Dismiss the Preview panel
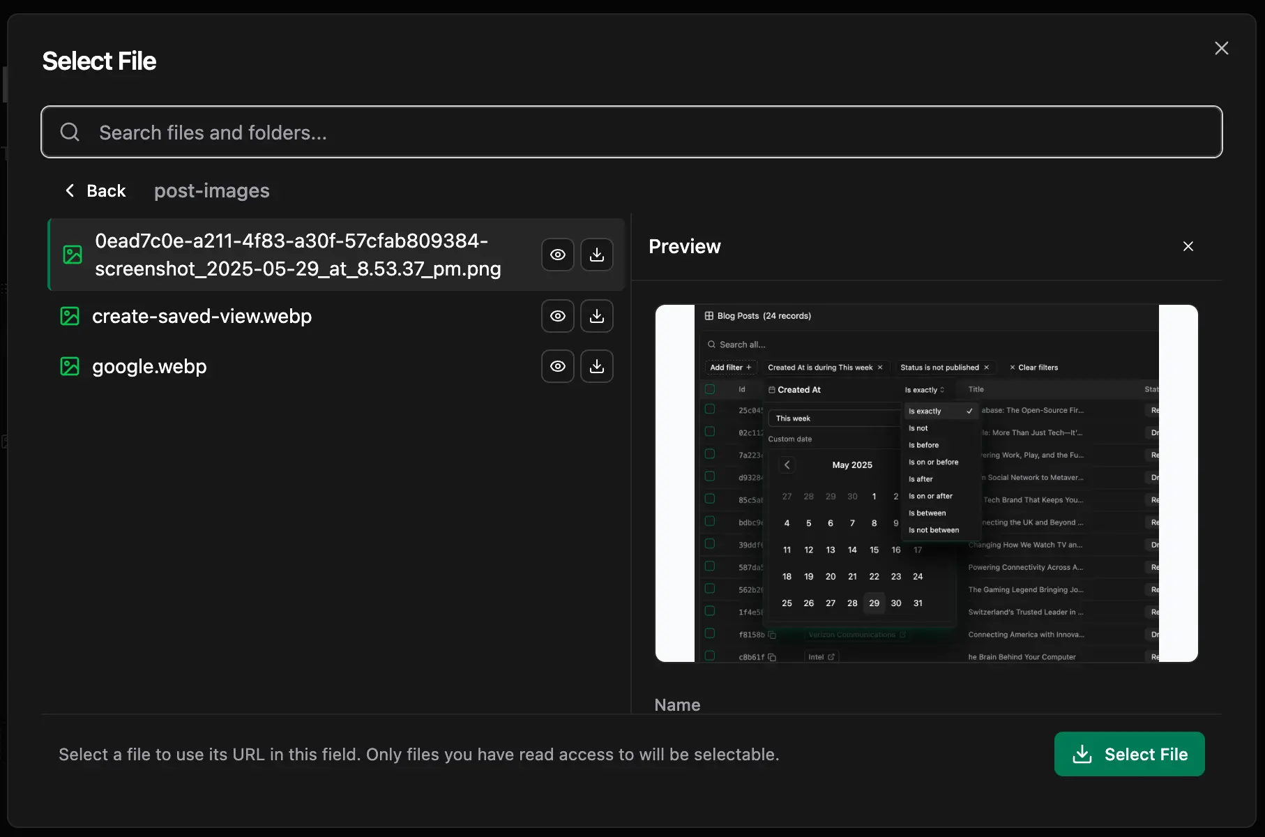Viewport: 1265px width, 837px height. (1188, 246)
